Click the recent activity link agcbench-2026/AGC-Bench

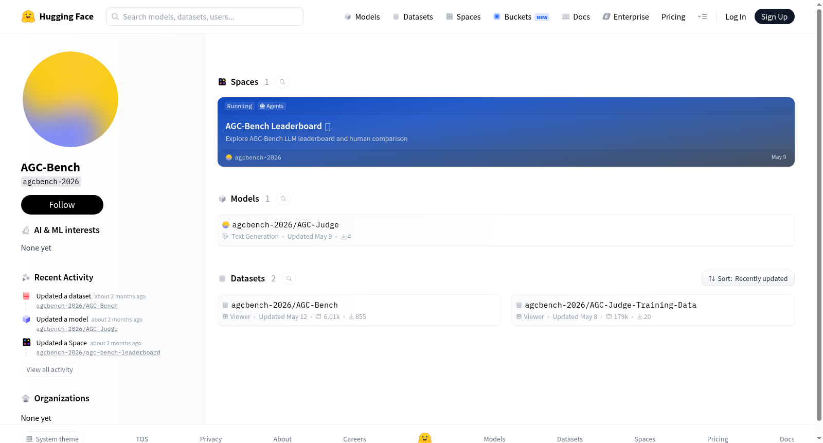(x=77, y=306)
